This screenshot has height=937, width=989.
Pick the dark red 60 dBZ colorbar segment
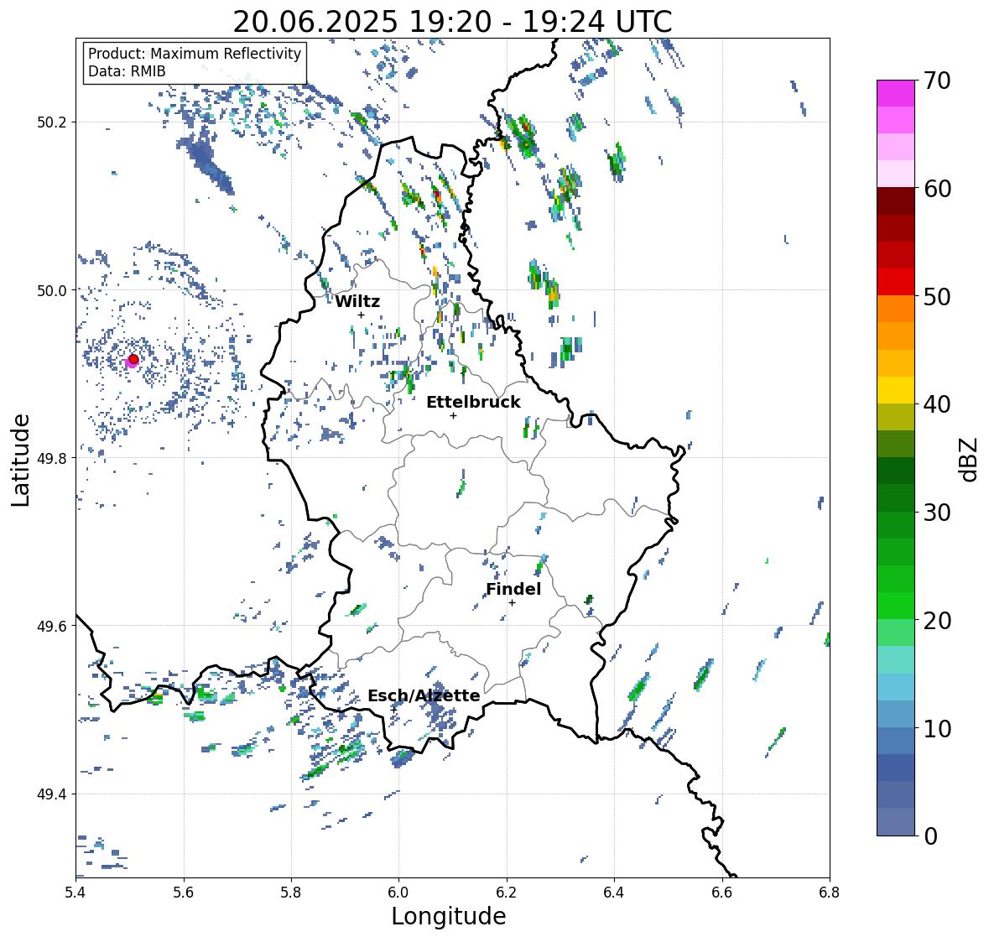(896, 201)
